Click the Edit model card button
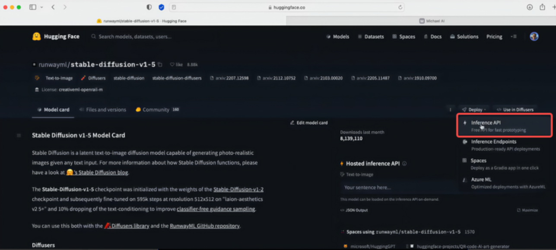The height and width of the screenshot is (250, 556). coord(308,122)
